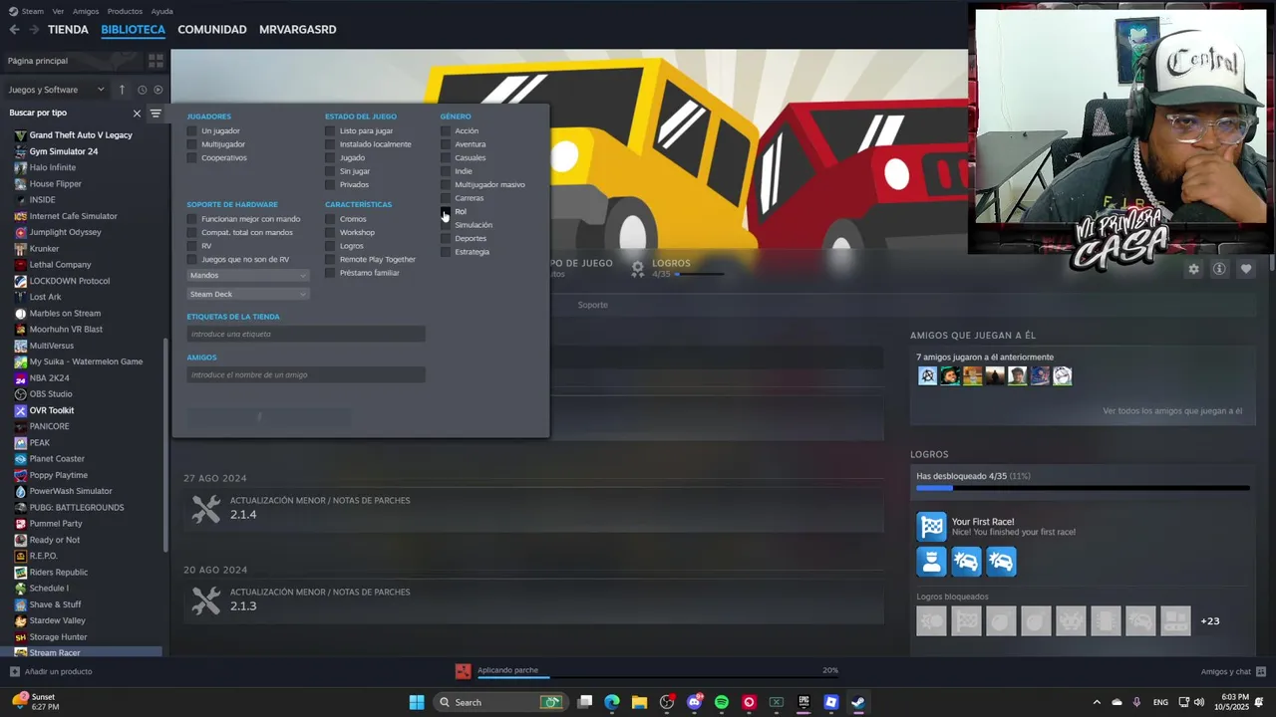Open the 'Productos' menu
This screenshot has height=717, width=1276.
[125, 11]
